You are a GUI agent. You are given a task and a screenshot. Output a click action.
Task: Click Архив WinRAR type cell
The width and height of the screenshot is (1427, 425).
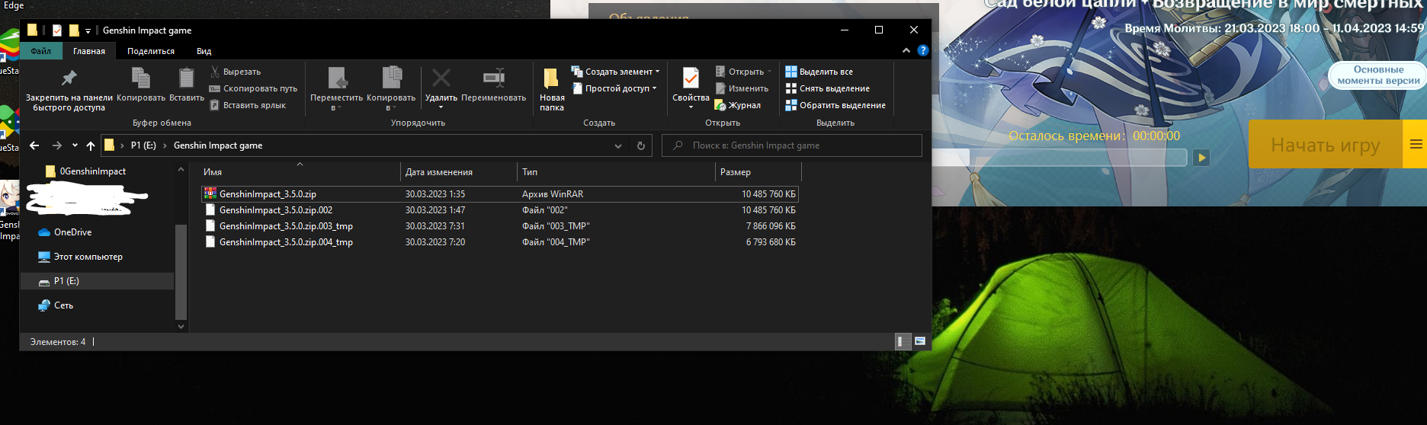tap(553, 194)
